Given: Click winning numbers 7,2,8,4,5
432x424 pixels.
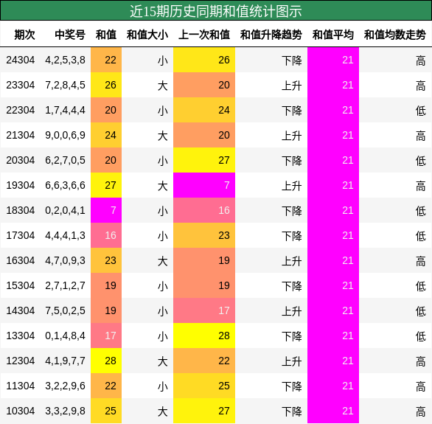Looking at the screenshot, I should [66, 85].
